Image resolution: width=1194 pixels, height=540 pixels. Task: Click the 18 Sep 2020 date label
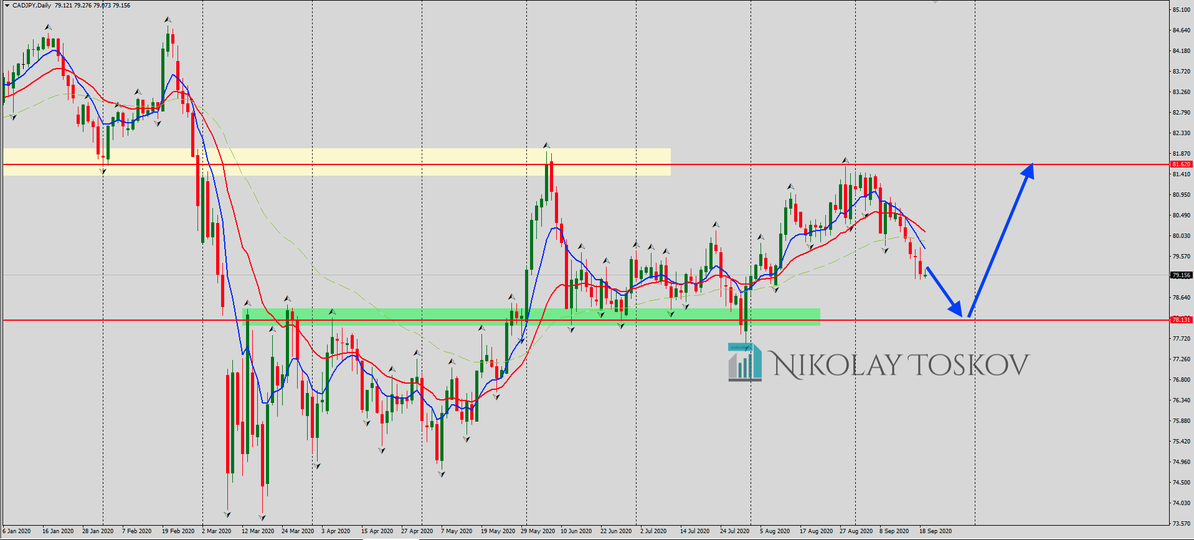(936, 531)
